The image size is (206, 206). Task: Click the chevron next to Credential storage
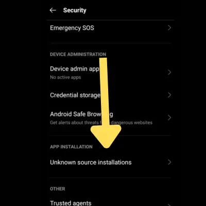coord(169,95)
